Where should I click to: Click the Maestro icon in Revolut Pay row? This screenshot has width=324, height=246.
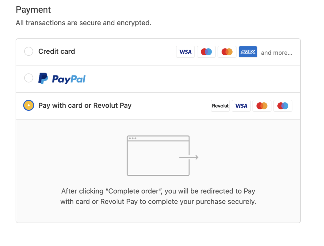283,106
